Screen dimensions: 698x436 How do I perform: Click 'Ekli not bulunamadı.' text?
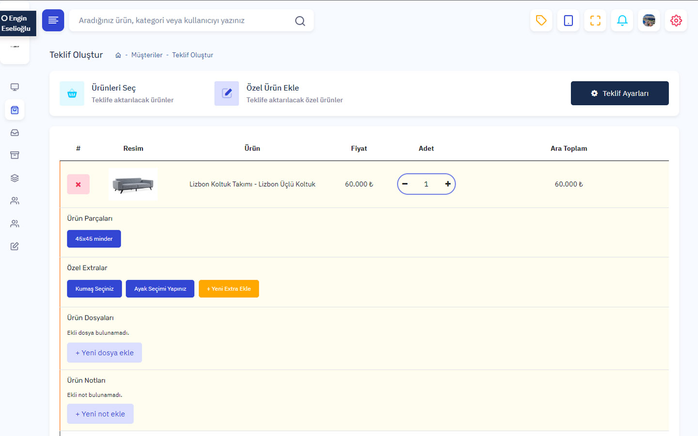[x=95, y=395]
